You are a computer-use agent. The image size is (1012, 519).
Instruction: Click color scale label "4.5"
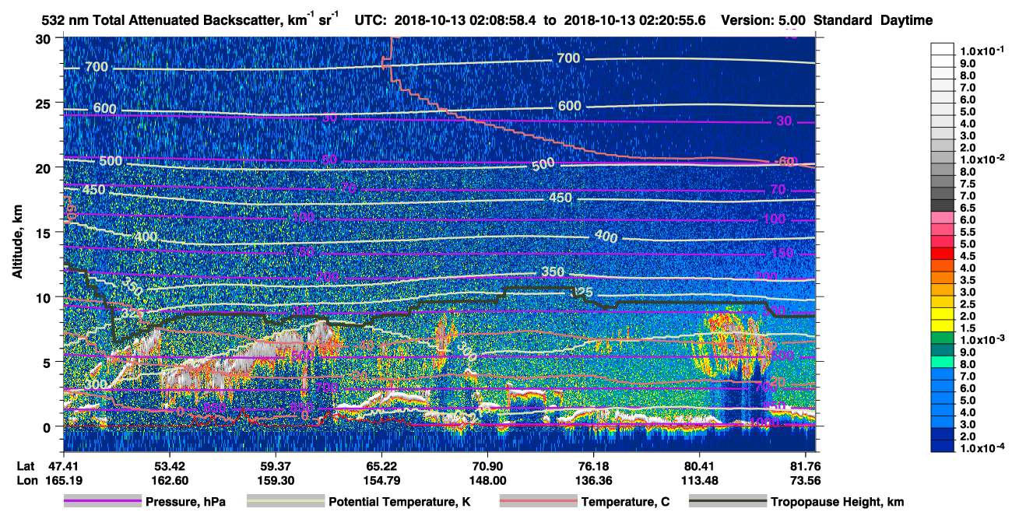tap(968, 256)
